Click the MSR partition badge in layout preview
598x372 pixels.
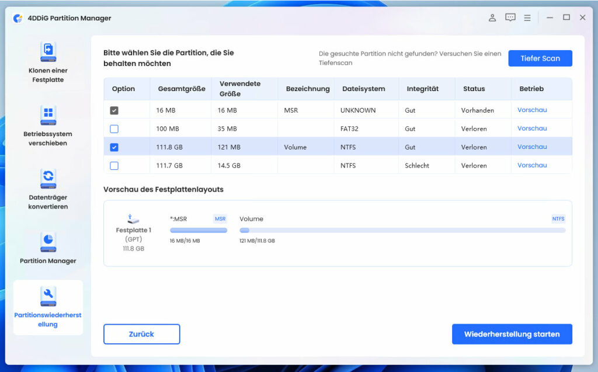[220, 218]
